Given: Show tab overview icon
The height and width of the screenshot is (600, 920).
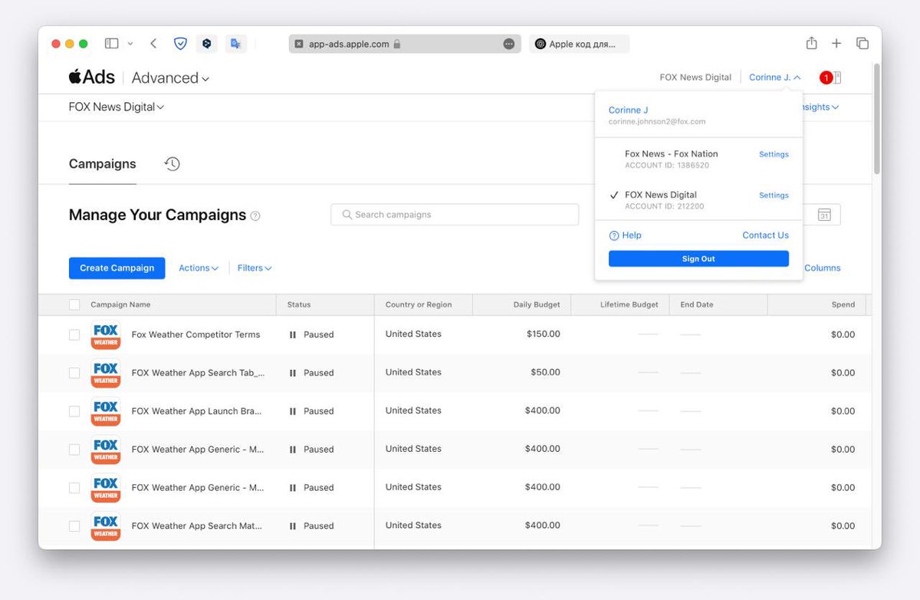Looking at the screenshot, I should click(863, 44).
